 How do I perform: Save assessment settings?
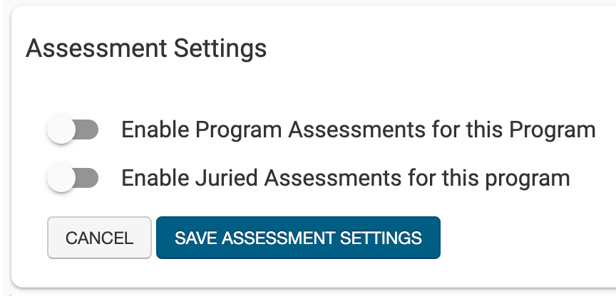(298, 238)
